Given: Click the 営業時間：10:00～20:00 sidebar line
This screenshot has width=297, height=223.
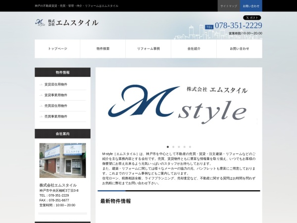Looking at the screenshot, I should pyautogui.click(x=57, y=205).
